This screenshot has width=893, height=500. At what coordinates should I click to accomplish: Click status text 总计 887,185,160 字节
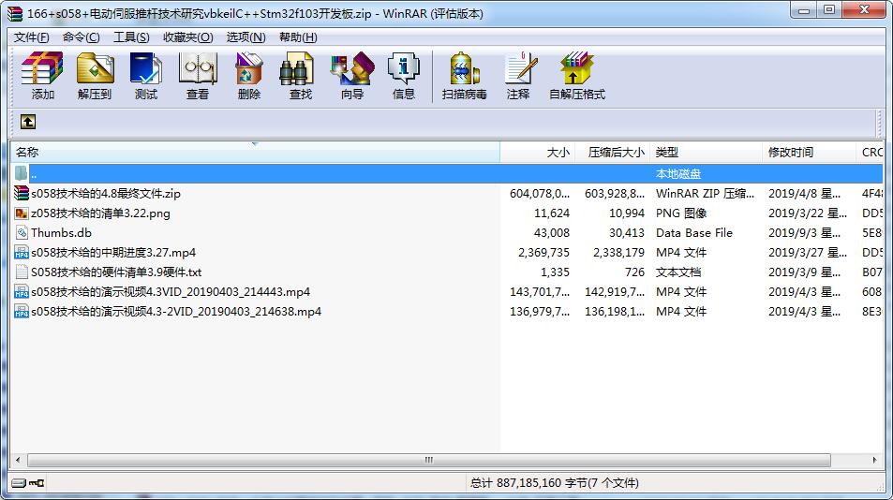point(555,483)
